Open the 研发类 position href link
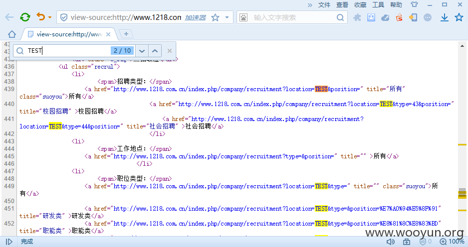This screenshot has width=468, height=247. point(276,208)
